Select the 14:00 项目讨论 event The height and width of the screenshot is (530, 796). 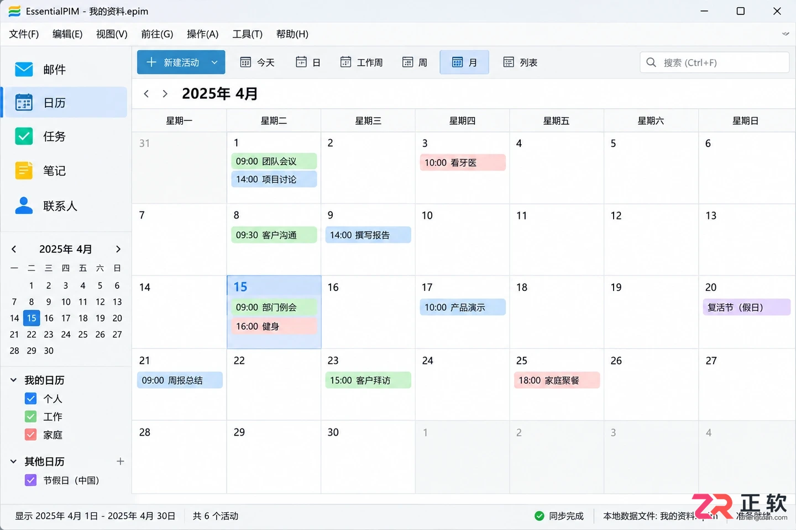click(274, 179)
